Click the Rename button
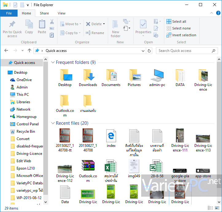222x212 pixels. click(x=95, y=33)
